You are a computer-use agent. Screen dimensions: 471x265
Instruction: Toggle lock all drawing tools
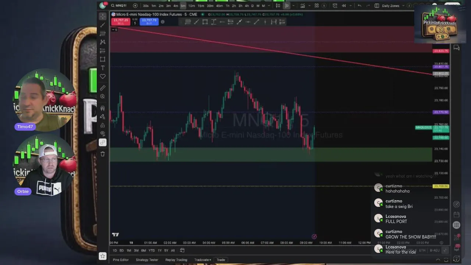point(103,126)
